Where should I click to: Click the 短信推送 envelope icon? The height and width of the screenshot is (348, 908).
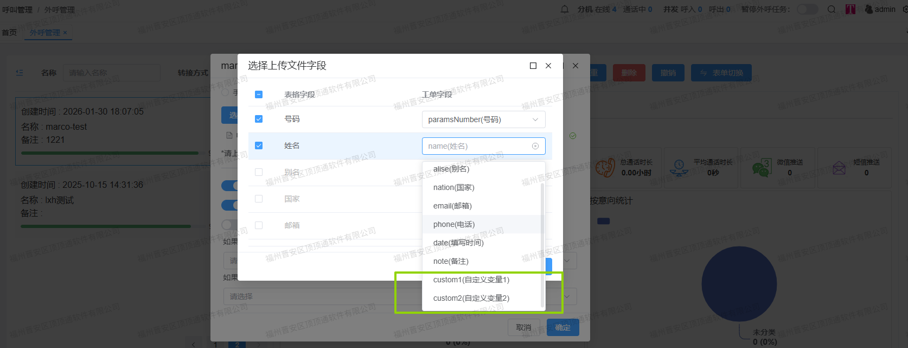(x=839, y=168)
